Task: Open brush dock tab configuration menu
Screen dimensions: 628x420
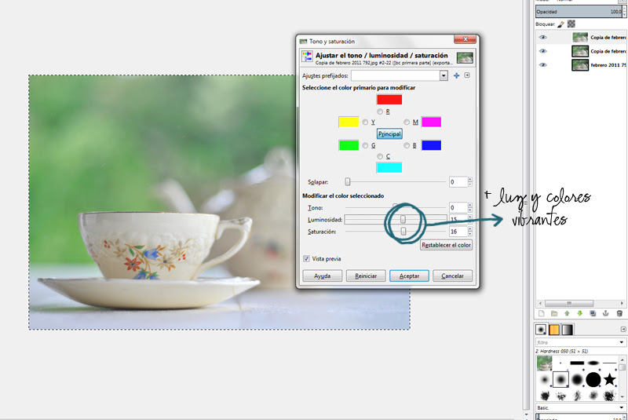Action: coord(623,329)
